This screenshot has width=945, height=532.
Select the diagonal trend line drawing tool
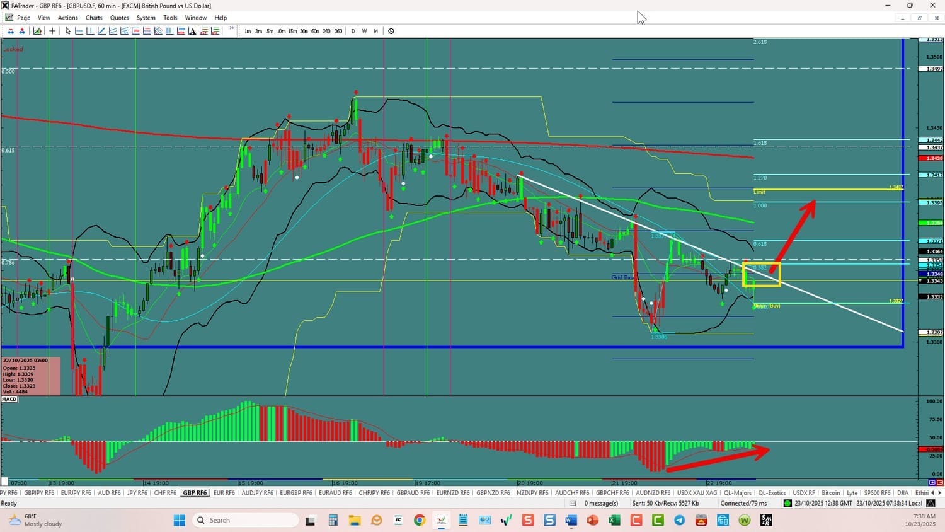pyautogui.click(x=101, y=31)
